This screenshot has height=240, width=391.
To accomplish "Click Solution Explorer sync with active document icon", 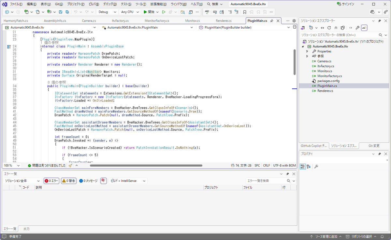I will tap(322, 28).
